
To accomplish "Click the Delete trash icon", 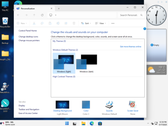I will pos(74,23).
